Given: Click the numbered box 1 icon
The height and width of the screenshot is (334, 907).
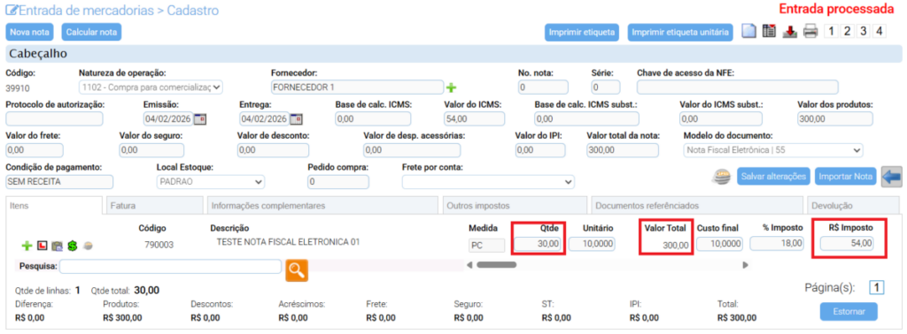Looking at the screenshot, I should point(831,31).
